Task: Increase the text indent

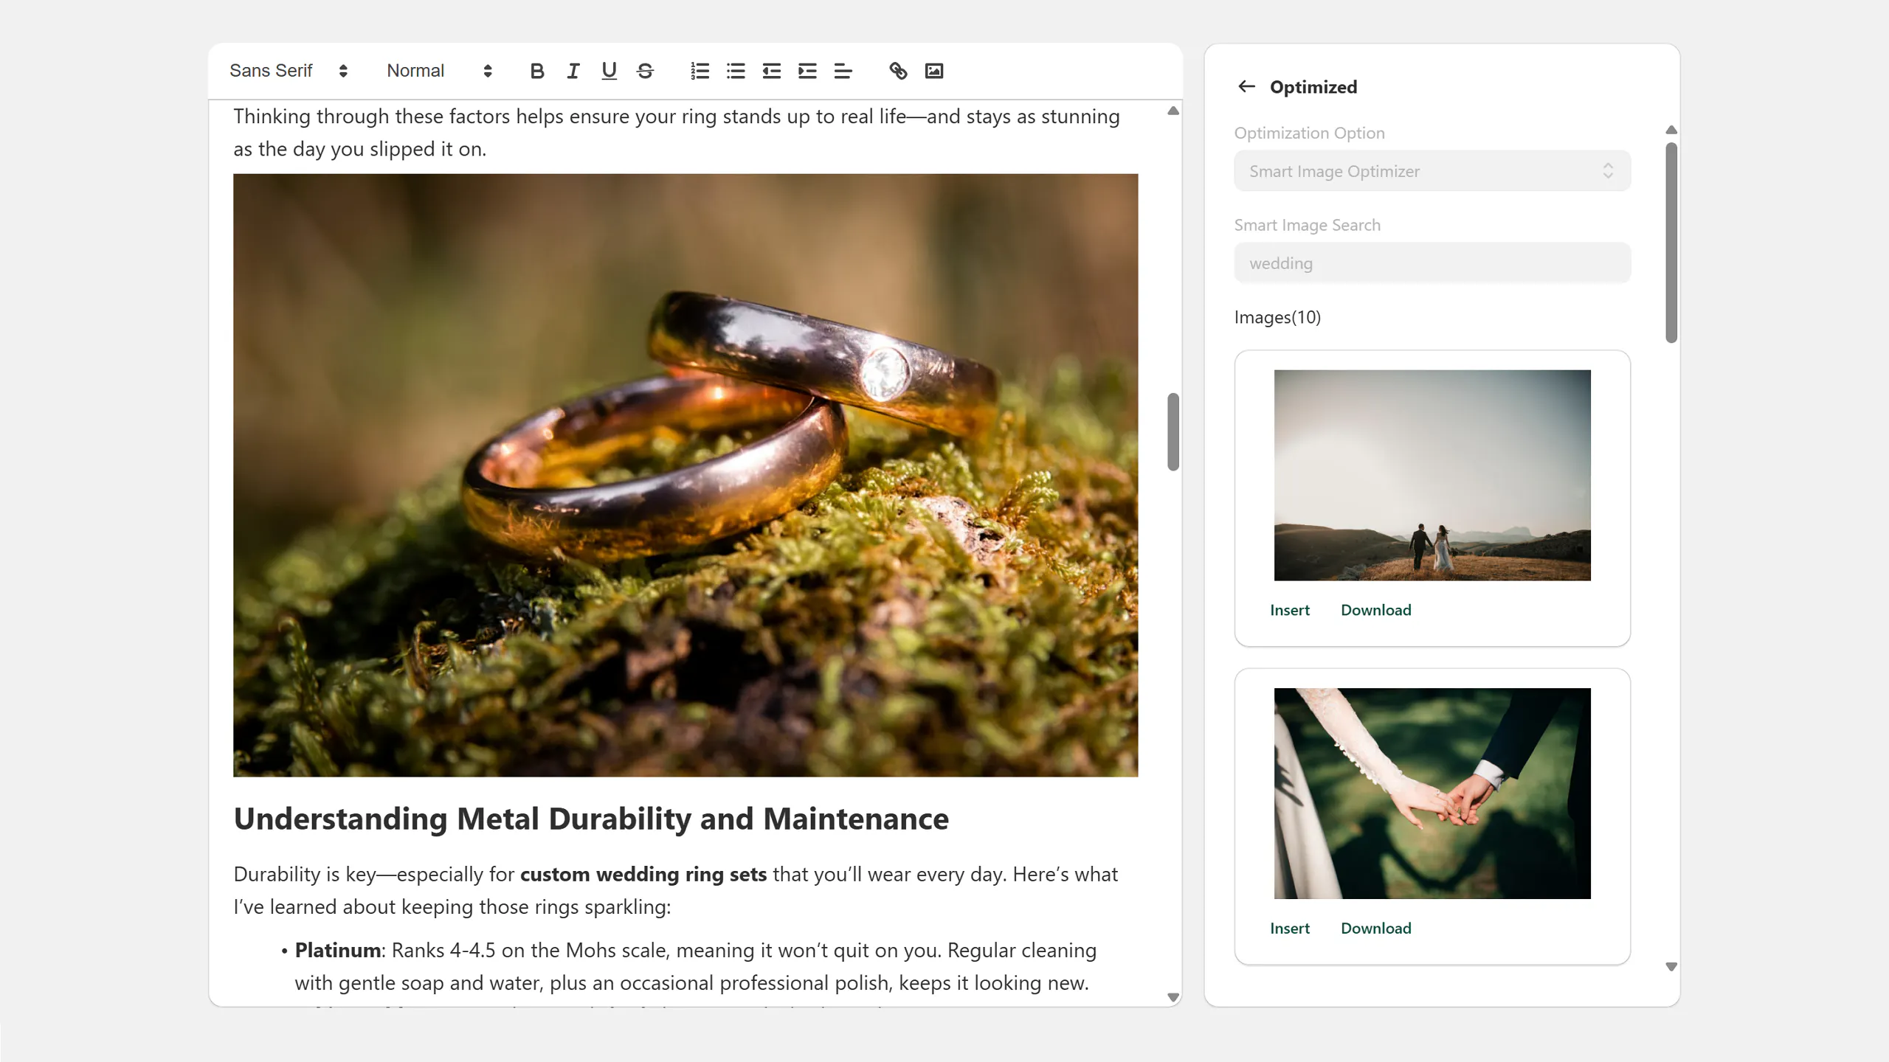Action: click(807, 71)
